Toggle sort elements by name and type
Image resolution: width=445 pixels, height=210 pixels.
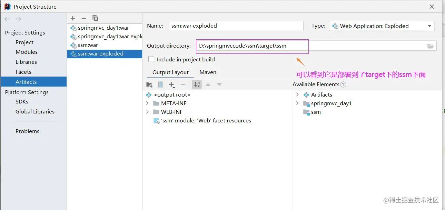(197, 84)
